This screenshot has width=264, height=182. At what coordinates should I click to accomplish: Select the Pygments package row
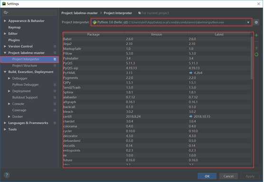coord(157,78)
